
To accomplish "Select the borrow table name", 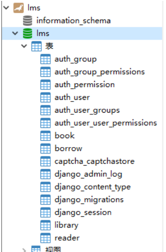I will pyautogui.click(x=68, y=148).
